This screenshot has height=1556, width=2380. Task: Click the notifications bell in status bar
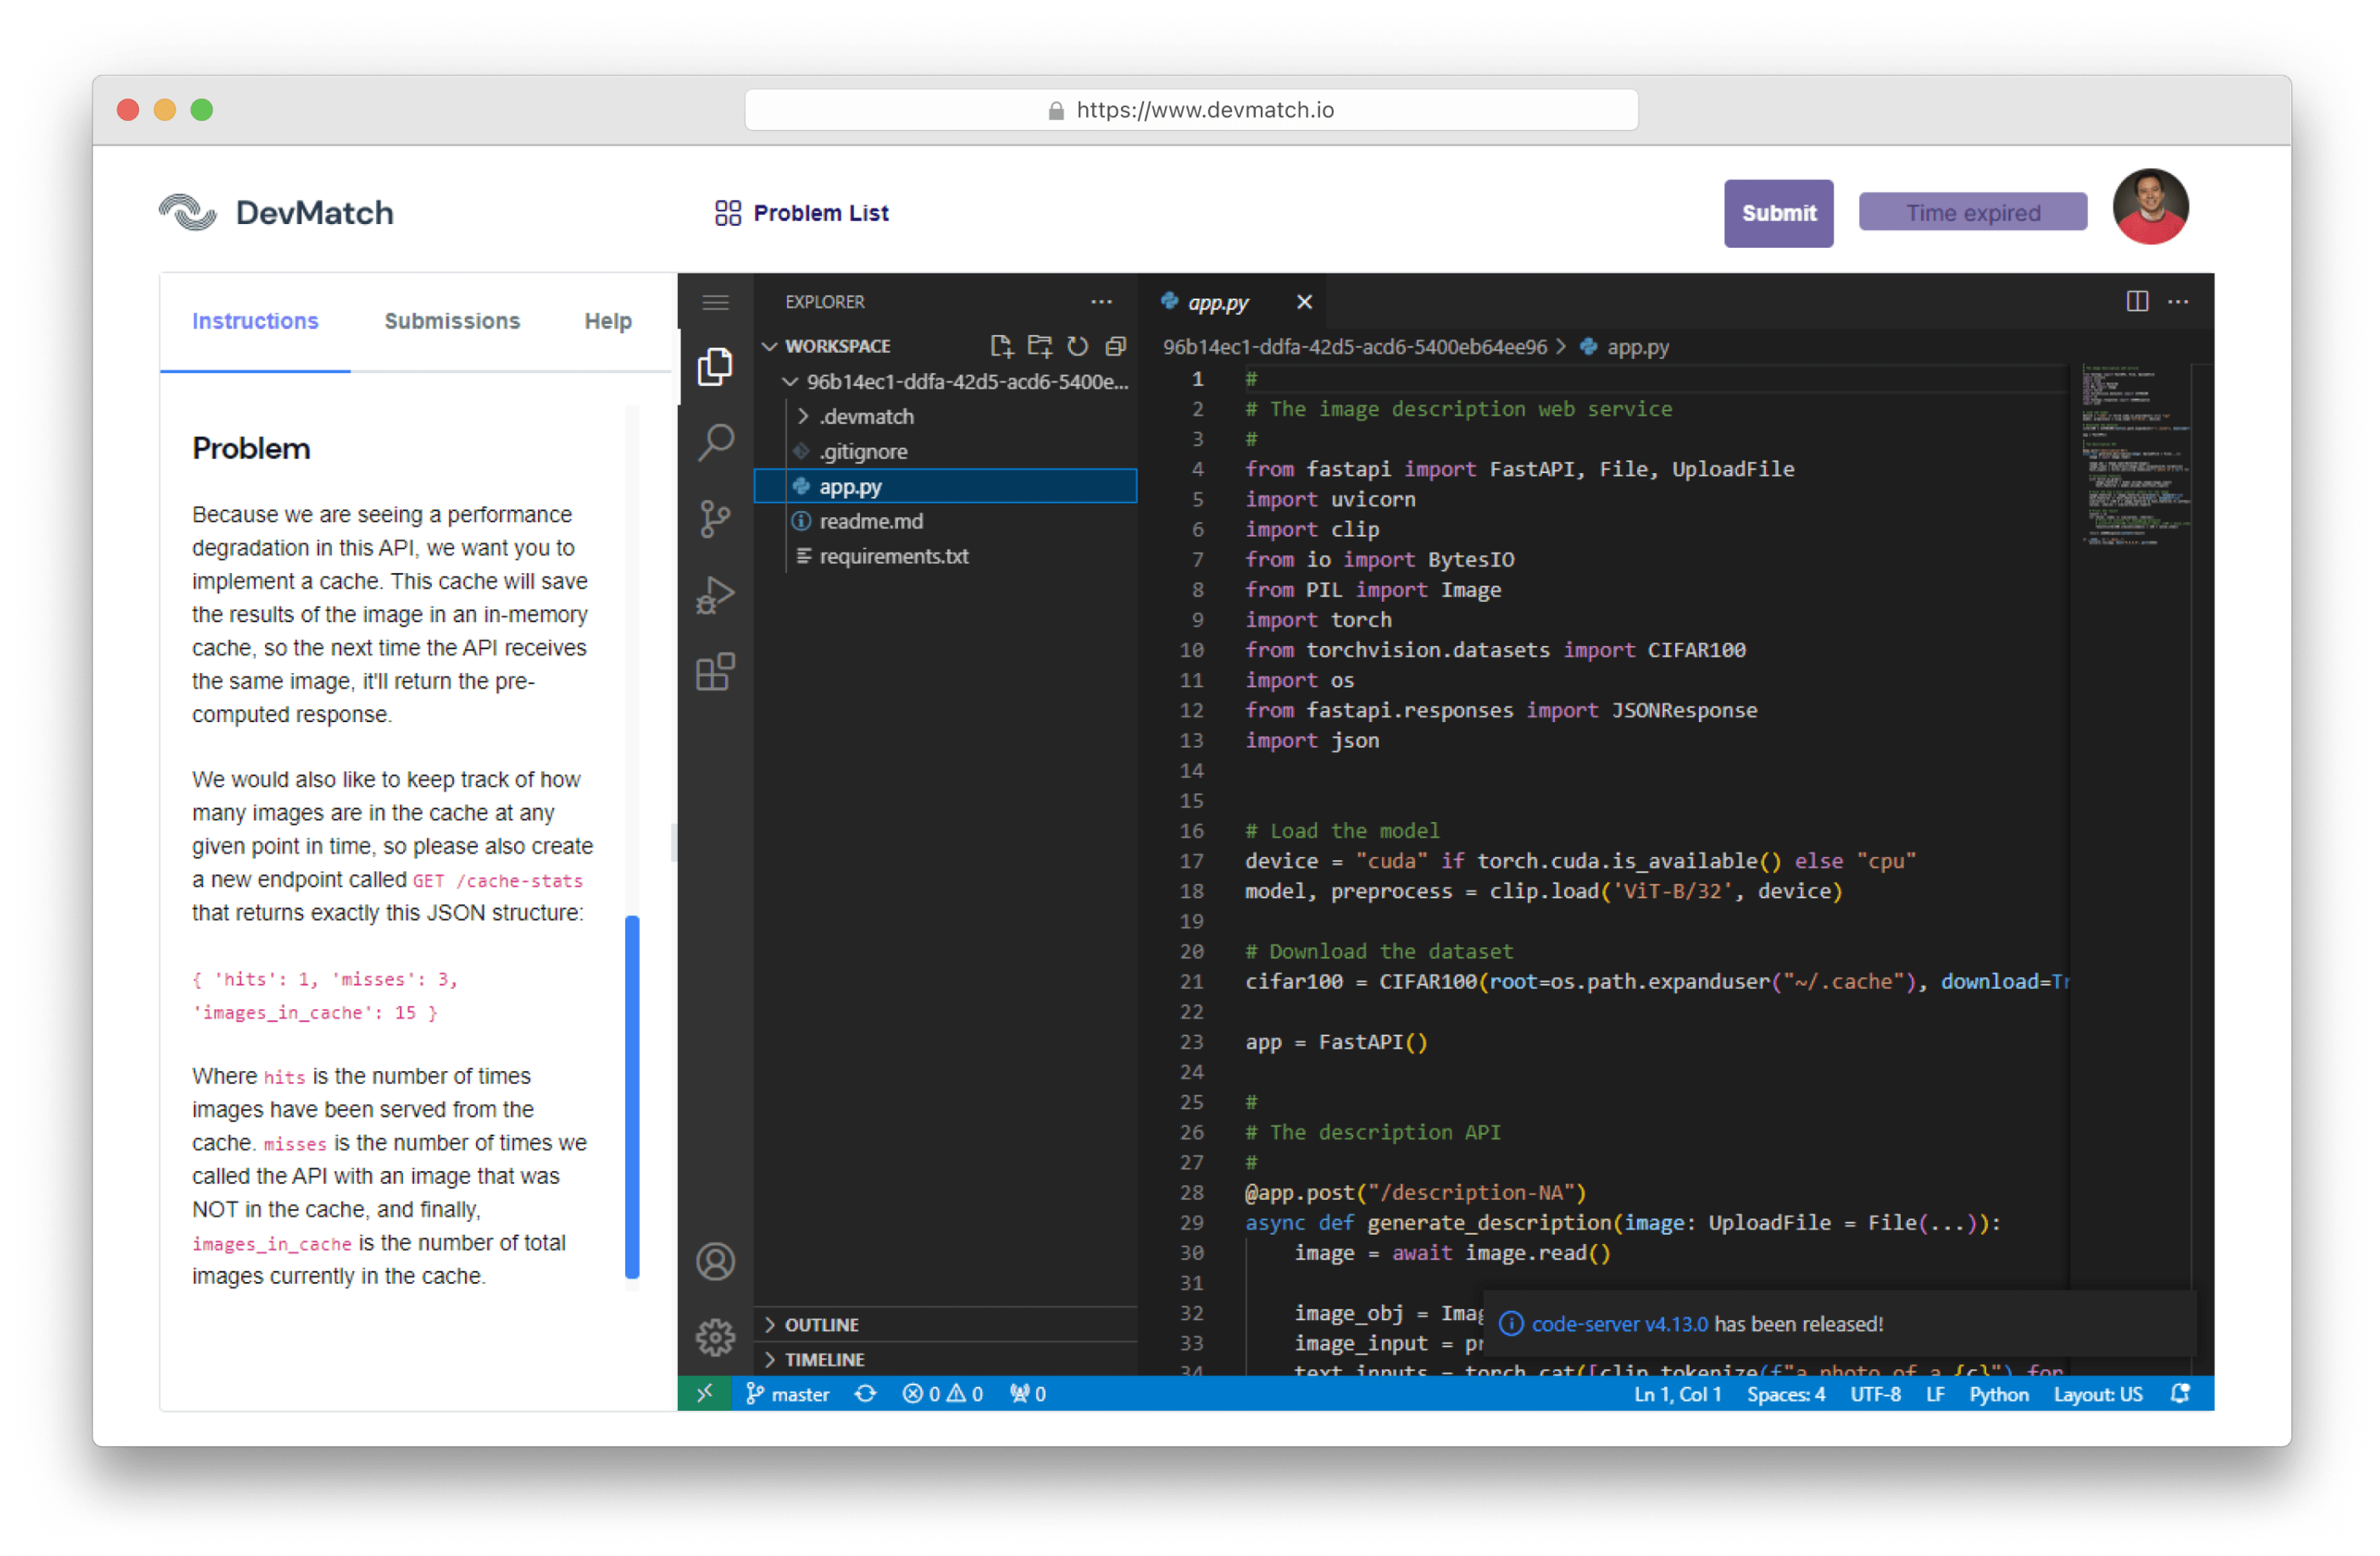pyautogui.click(x=2180, y=1393)
